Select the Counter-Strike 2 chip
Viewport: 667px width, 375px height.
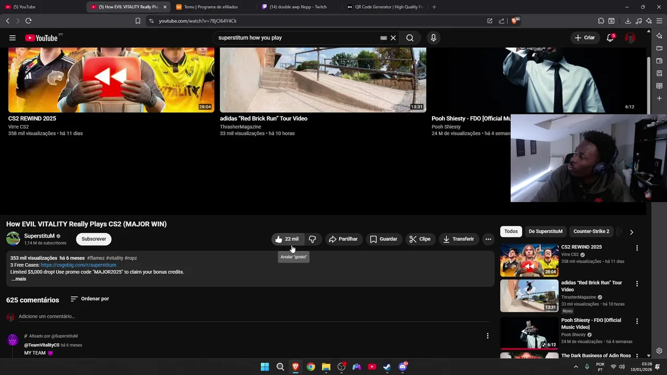click(591, 231)
